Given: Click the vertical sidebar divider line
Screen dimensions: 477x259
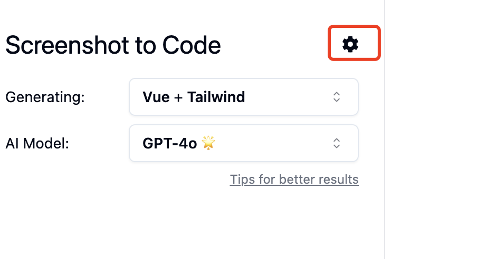Looking at the screenshot, I should (x=385, y=129).
